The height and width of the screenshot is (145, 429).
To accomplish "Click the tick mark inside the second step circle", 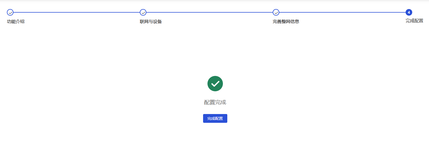I will [143, 13].
